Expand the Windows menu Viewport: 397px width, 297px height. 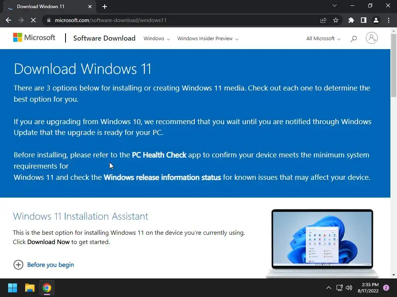(157, 39)
